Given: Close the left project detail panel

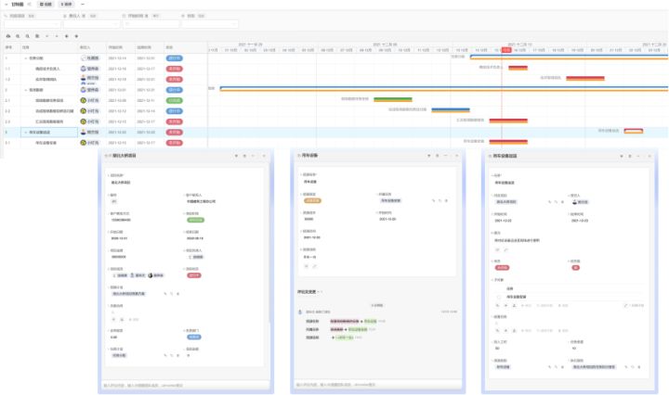Looking at the screenshot, I should click(263, 155).
